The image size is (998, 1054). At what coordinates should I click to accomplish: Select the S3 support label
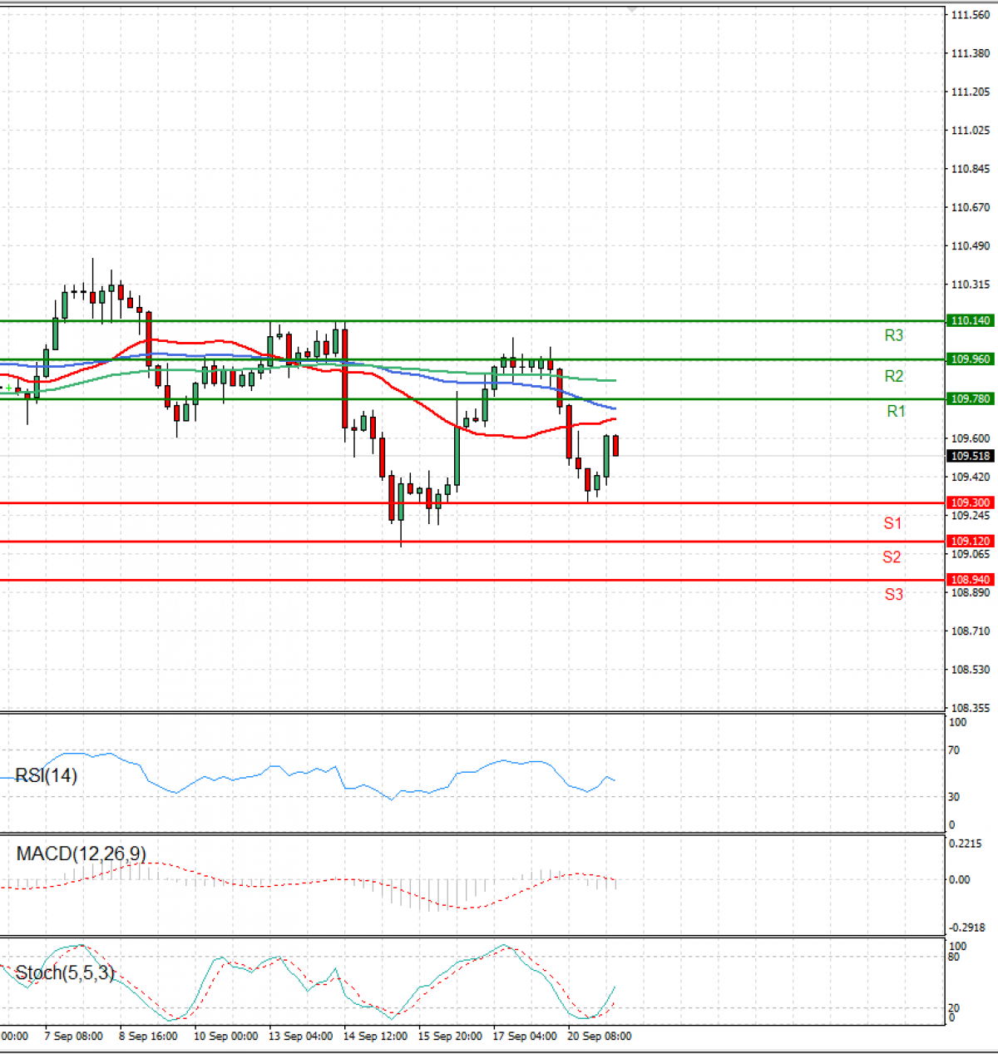(x=893, y=594)
